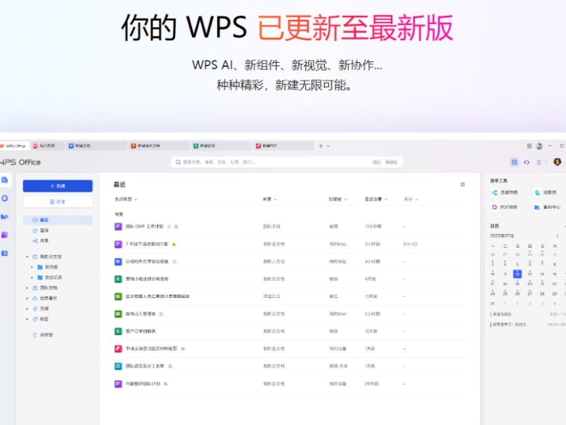Open list settings gear beside 最近 heading

pos(462,184)
